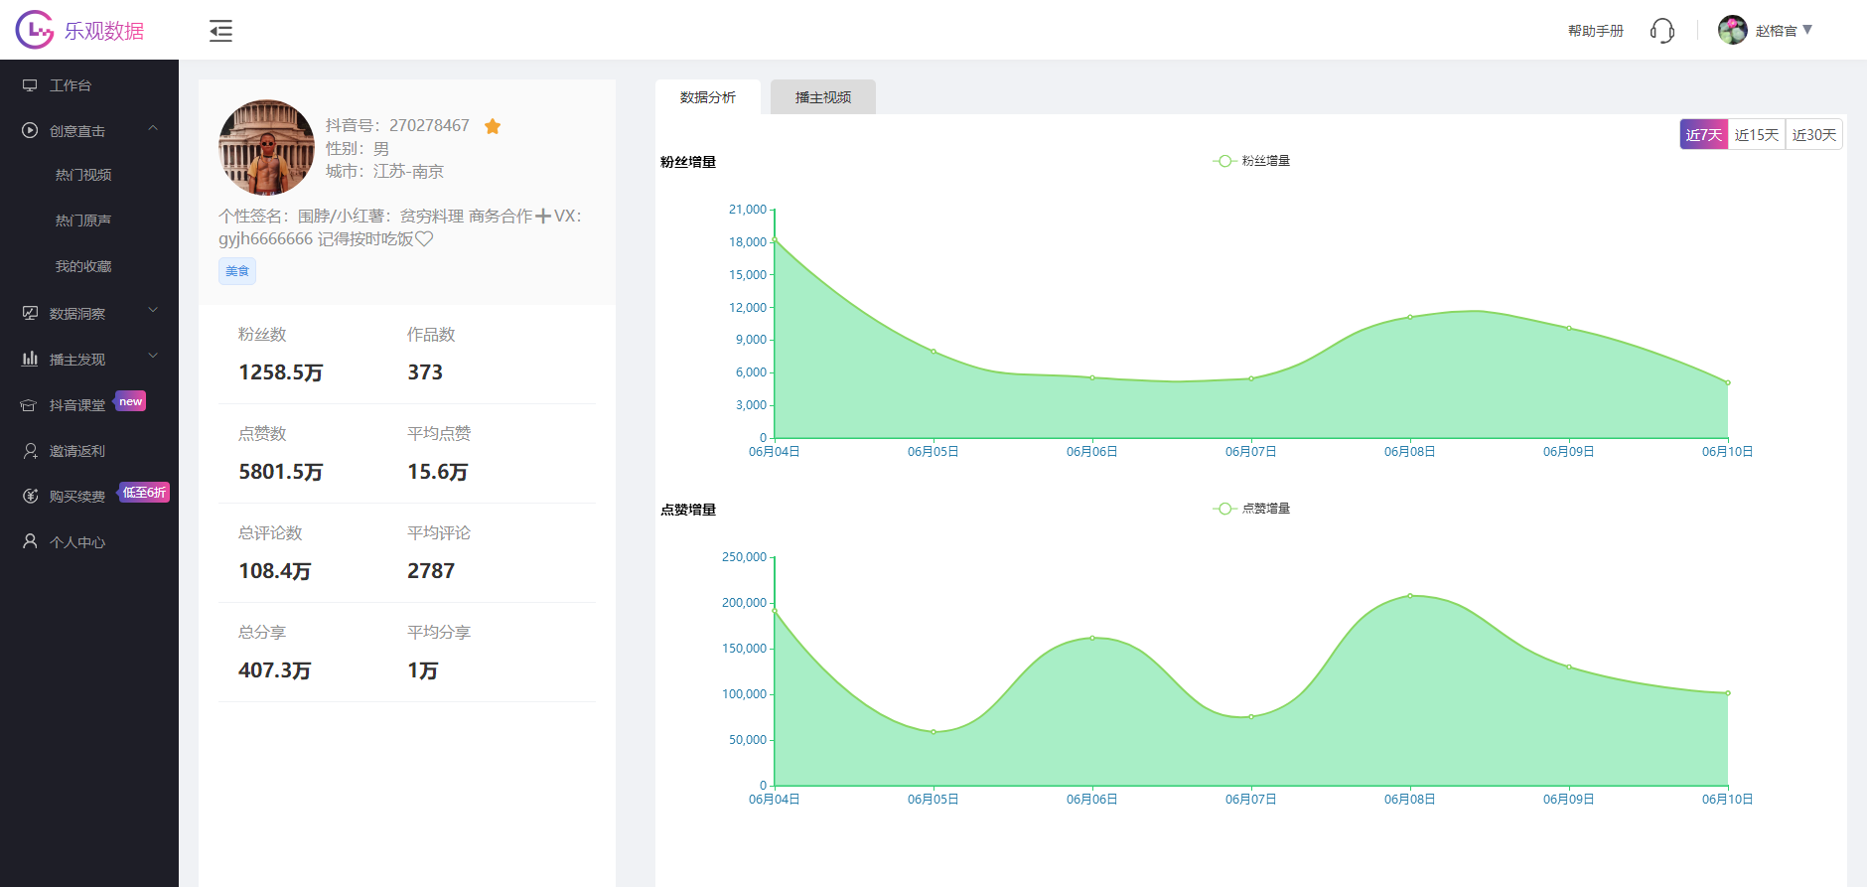Click the 平均分享 value 1万
The height and width of the screenshot is (887, 1867).
(x=423, y=670)
